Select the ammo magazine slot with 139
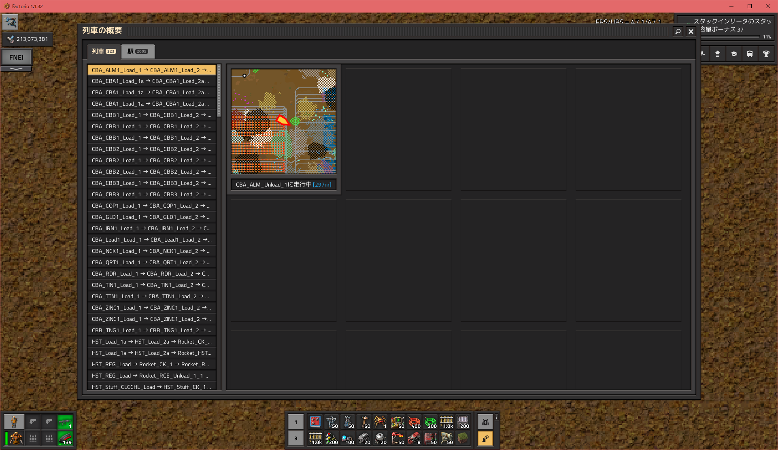Viewport: 778px width, 450px height. point(65,438)
